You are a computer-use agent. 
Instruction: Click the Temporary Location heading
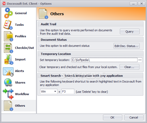56,54
